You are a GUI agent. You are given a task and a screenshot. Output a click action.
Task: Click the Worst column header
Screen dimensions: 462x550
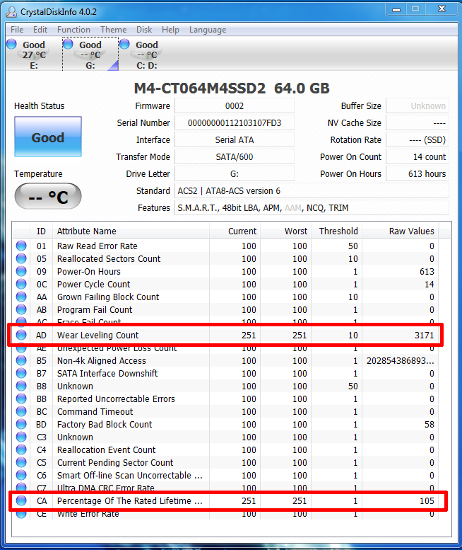[x=285, y=231]
